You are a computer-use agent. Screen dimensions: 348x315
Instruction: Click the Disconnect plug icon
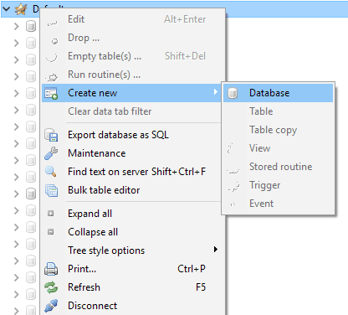point(51,306)
